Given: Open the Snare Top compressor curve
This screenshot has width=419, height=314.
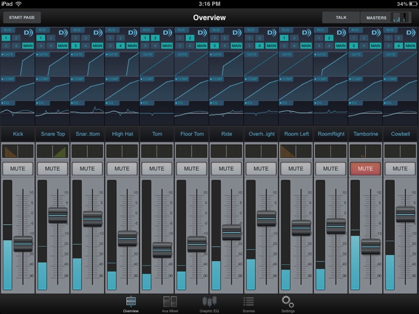Looking at the screenshot, I should point(53,89).
